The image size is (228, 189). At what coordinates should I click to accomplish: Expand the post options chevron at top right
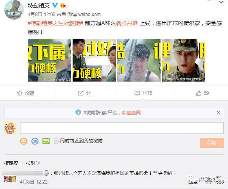point(221,2)
